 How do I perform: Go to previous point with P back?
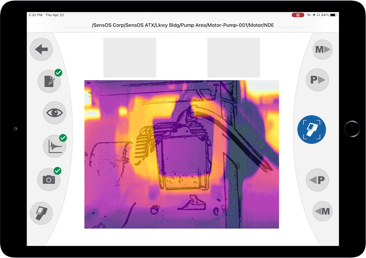[317, 180]
